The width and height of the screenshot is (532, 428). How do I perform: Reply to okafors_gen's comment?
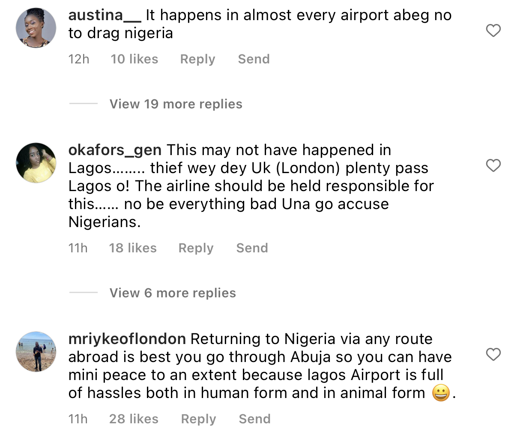pyautogui.click(x=196, y=248)
